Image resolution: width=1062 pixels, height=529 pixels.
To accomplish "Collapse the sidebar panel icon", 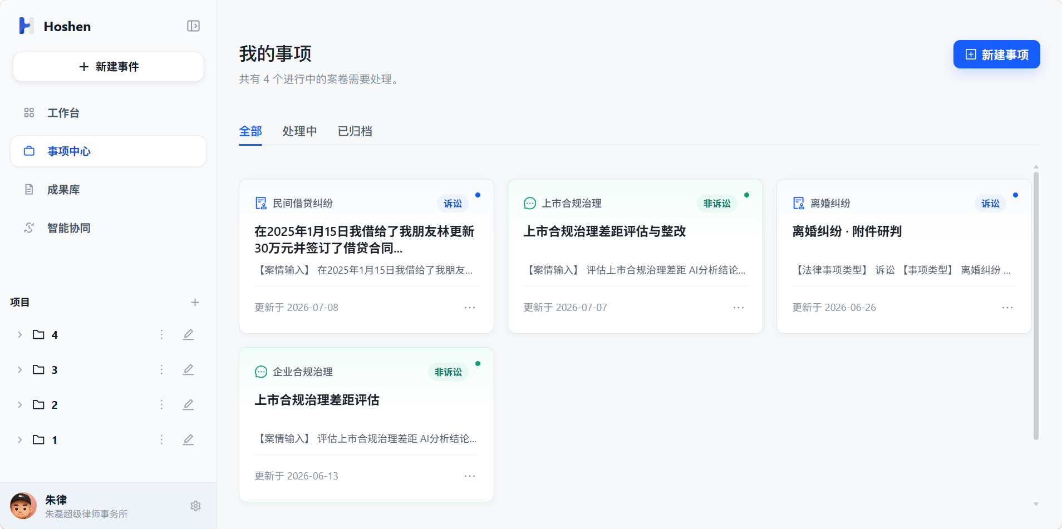I will 193,26.
